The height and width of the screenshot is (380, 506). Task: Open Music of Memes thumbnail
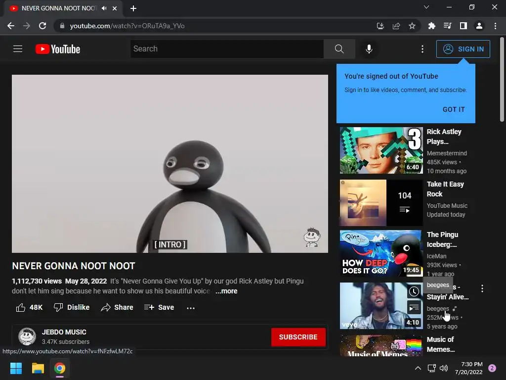pos(381,345)
